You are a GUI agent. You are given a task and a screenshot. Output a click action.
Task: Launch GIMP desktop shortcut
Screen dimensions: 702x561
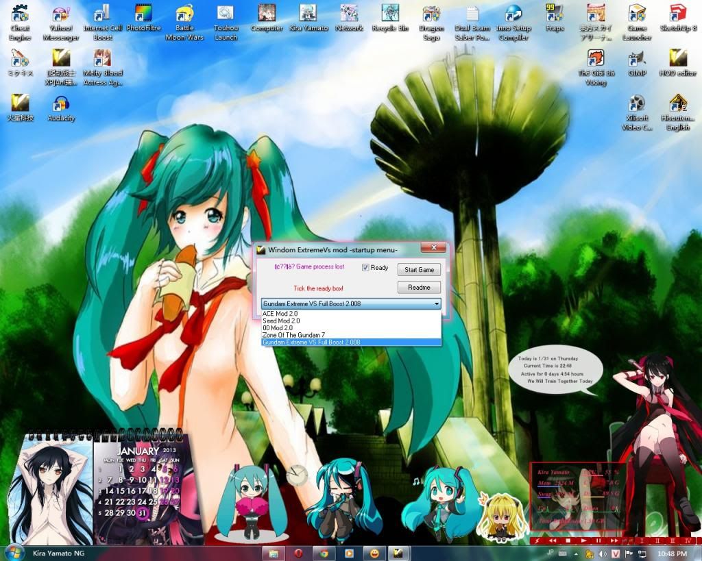point(637,63)
